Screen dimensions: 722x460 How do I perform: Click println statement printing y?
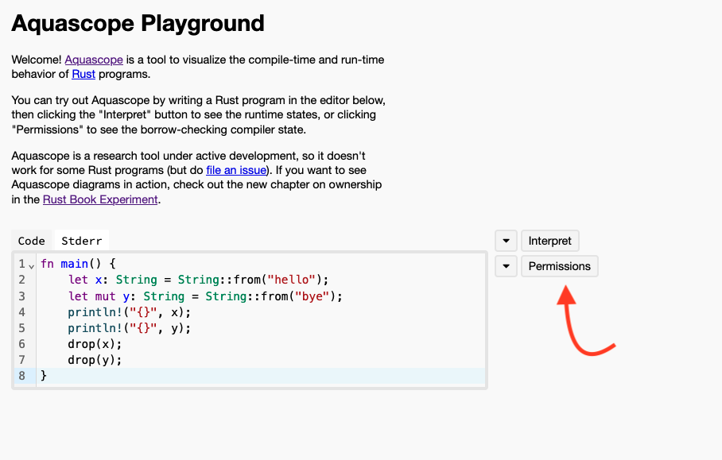[x=129, y=328]
